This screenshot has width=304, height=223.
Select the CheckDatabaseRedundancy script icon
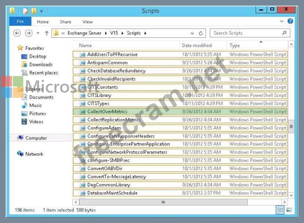tap(83, 71)
